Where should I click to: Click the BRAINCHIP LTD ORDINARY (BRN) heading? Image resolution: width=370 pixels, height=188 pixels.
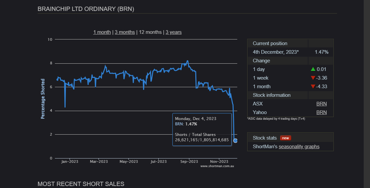coord(86,9)
